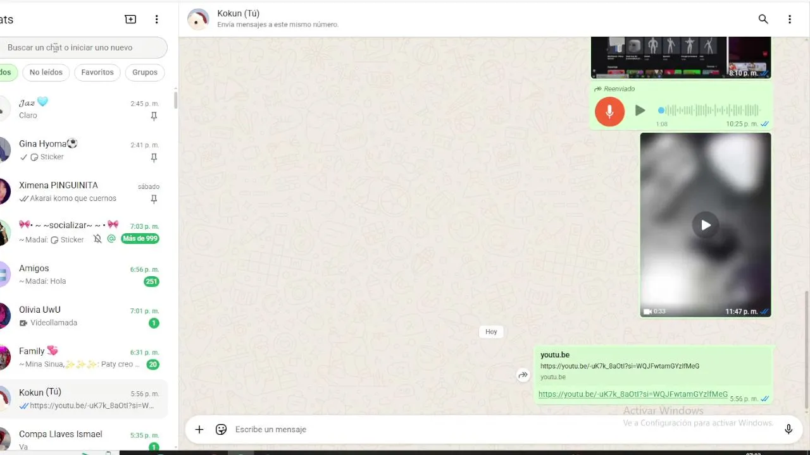
Task: Select the 'No leídos' filter
Action: [46, 72]
